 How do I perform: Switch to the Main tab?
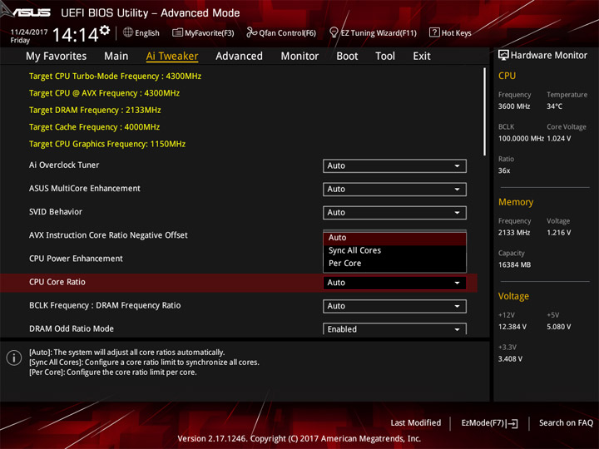(x=116, y=57)
